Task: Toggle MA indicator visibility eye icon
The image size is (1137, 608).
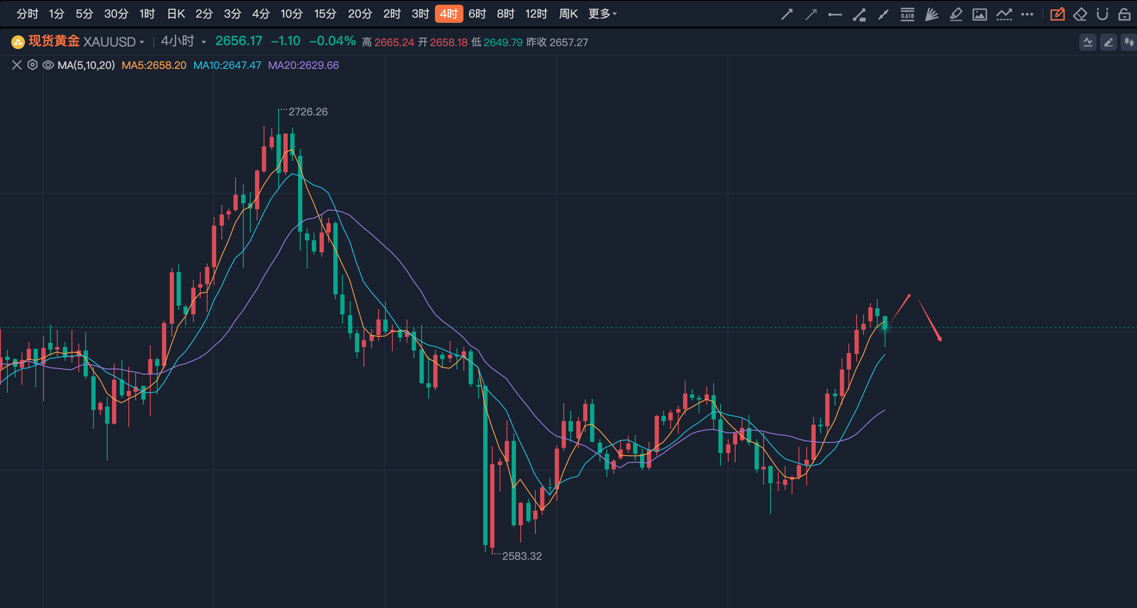Action: (x=48, y=65)
